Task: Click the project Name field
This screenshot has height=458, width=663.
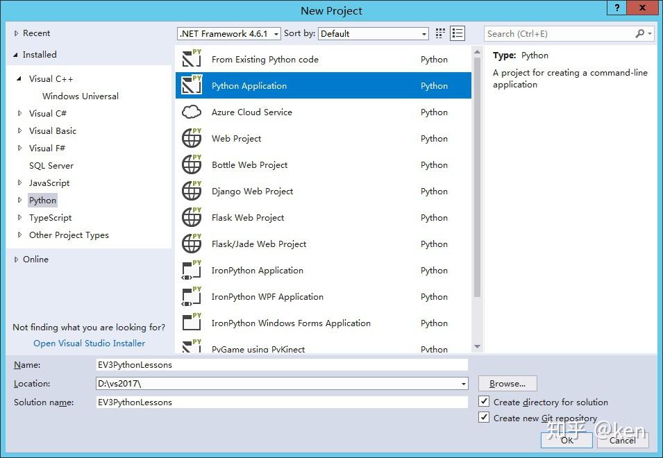Action: 282,364
